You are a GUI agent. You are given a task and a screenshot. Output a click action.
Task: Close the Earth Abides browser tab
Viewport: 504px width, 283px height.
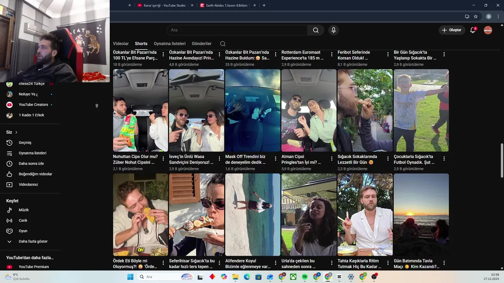(x=254, y=6)
